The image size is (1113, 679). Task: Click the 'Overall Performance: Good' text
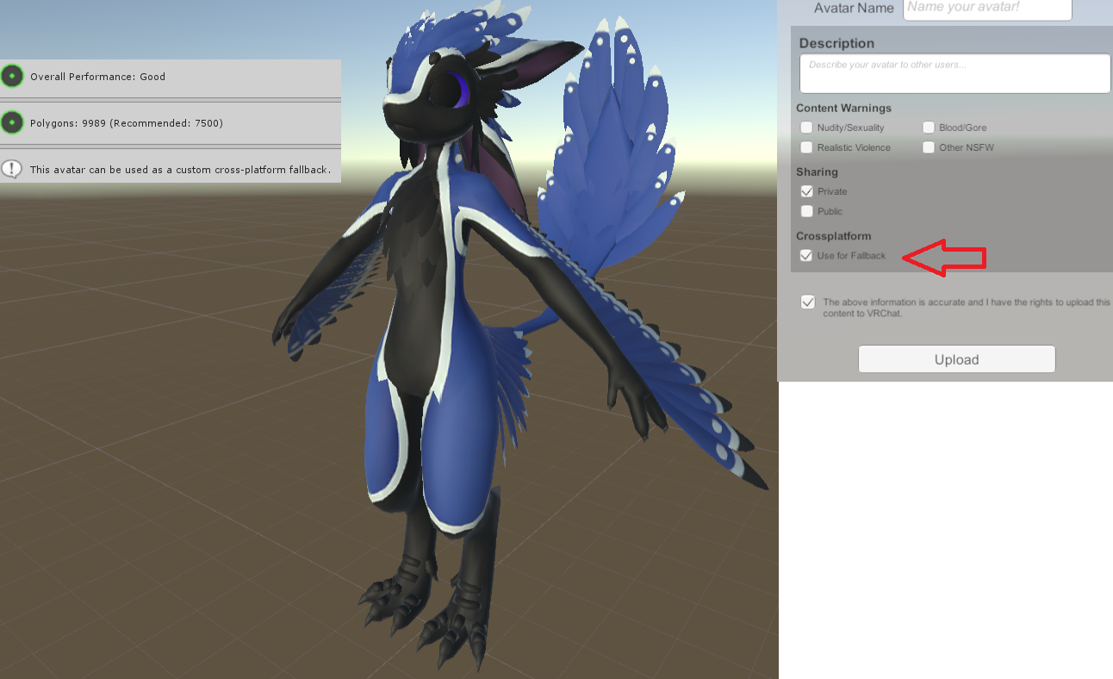pos(97,77)
